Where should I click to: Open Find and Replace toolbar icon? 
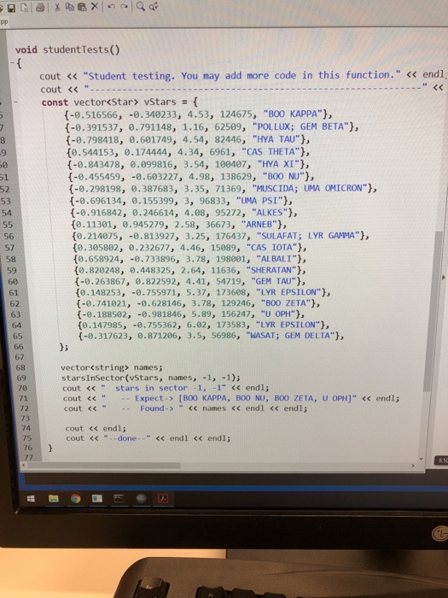pyautogui.click(x=154, y=7)
